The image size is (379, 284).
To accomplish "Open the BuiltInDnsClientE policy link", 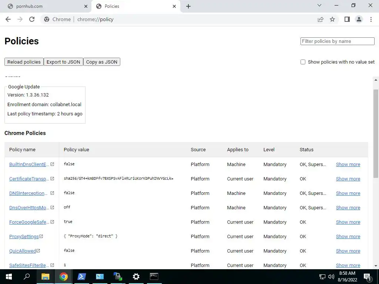I will 29,165.
